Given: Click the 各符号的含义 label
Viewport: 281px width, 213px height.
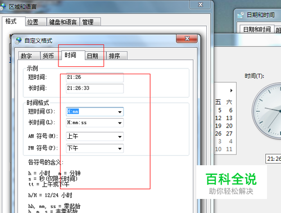Looking at the screenshot, I should pyautogui.click(x=46, y=162).
